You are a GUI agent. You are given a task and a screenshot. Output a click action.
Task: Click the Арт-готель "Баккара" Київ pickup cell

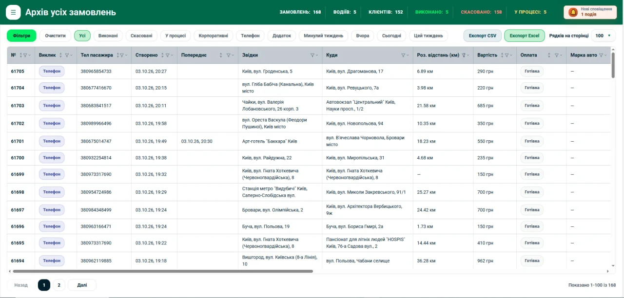pos(270,141)
